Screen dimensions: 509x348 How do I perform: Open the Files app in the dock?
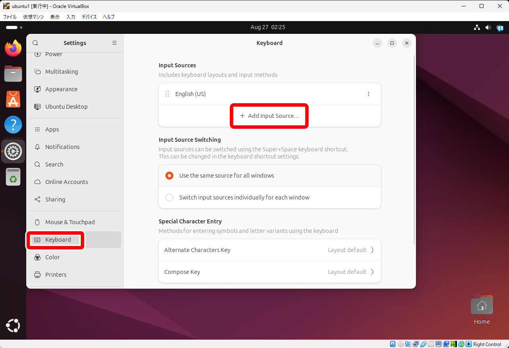[x=13, y=74]
